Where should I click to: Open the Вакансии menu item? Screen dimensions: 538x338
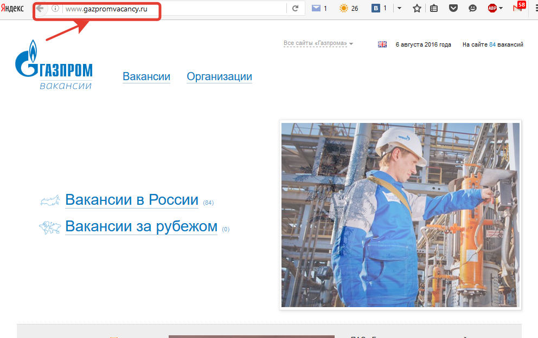(x=146, y=76)
